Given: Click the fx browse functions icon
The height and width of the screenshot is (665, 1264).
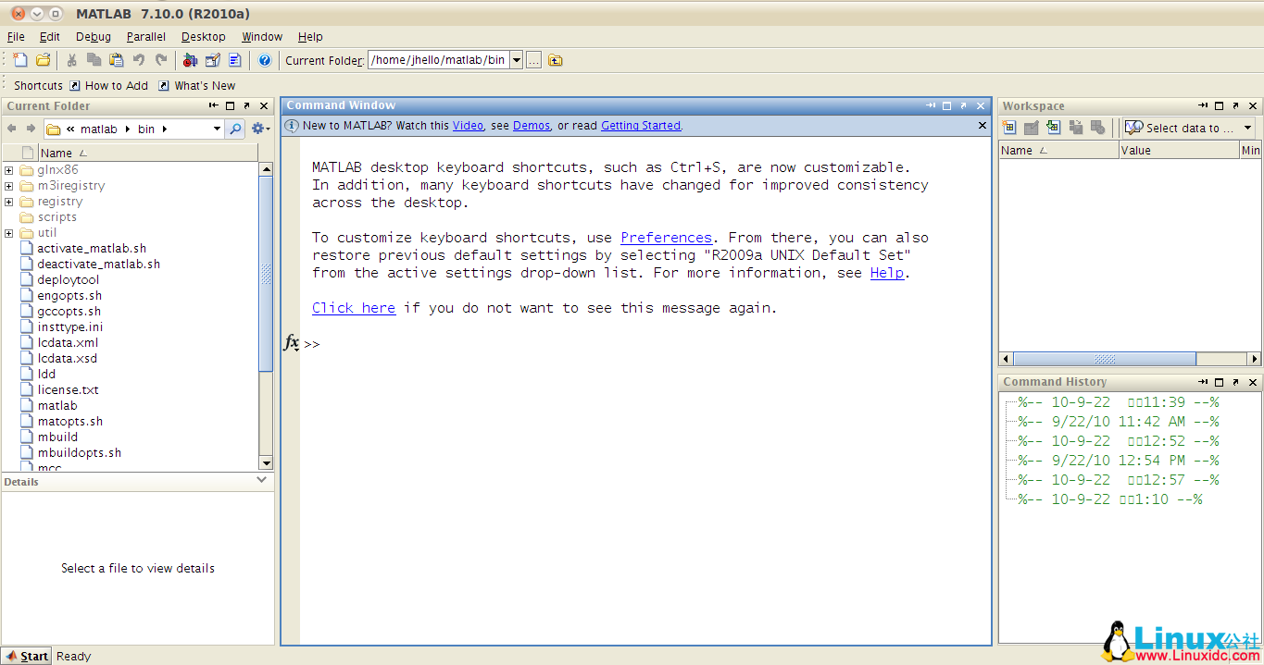Looking at the screenshot, I should tap(291, 343).
